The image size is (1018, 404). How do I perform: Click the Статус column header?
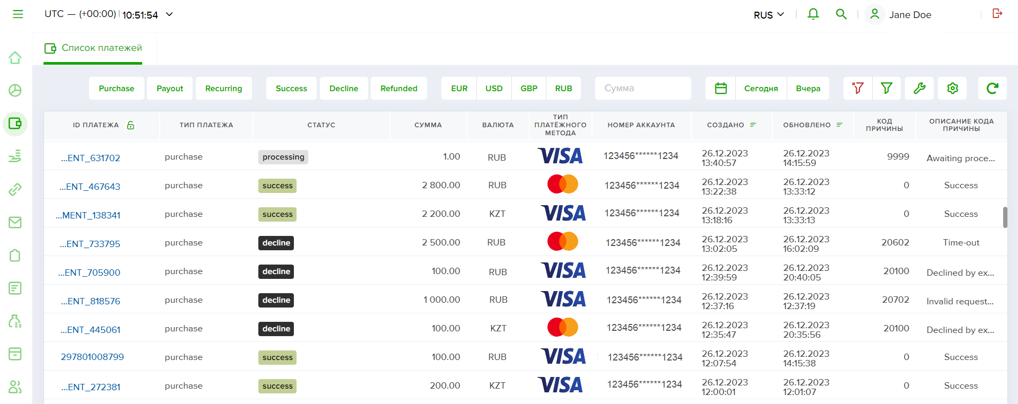pos(321,125)
